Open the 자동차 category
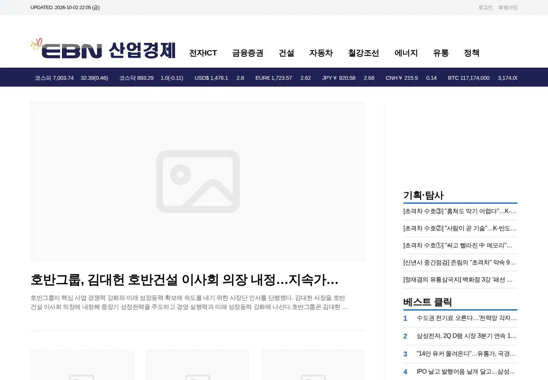Viewport: 548px width, 380px height. click(321, 53)
